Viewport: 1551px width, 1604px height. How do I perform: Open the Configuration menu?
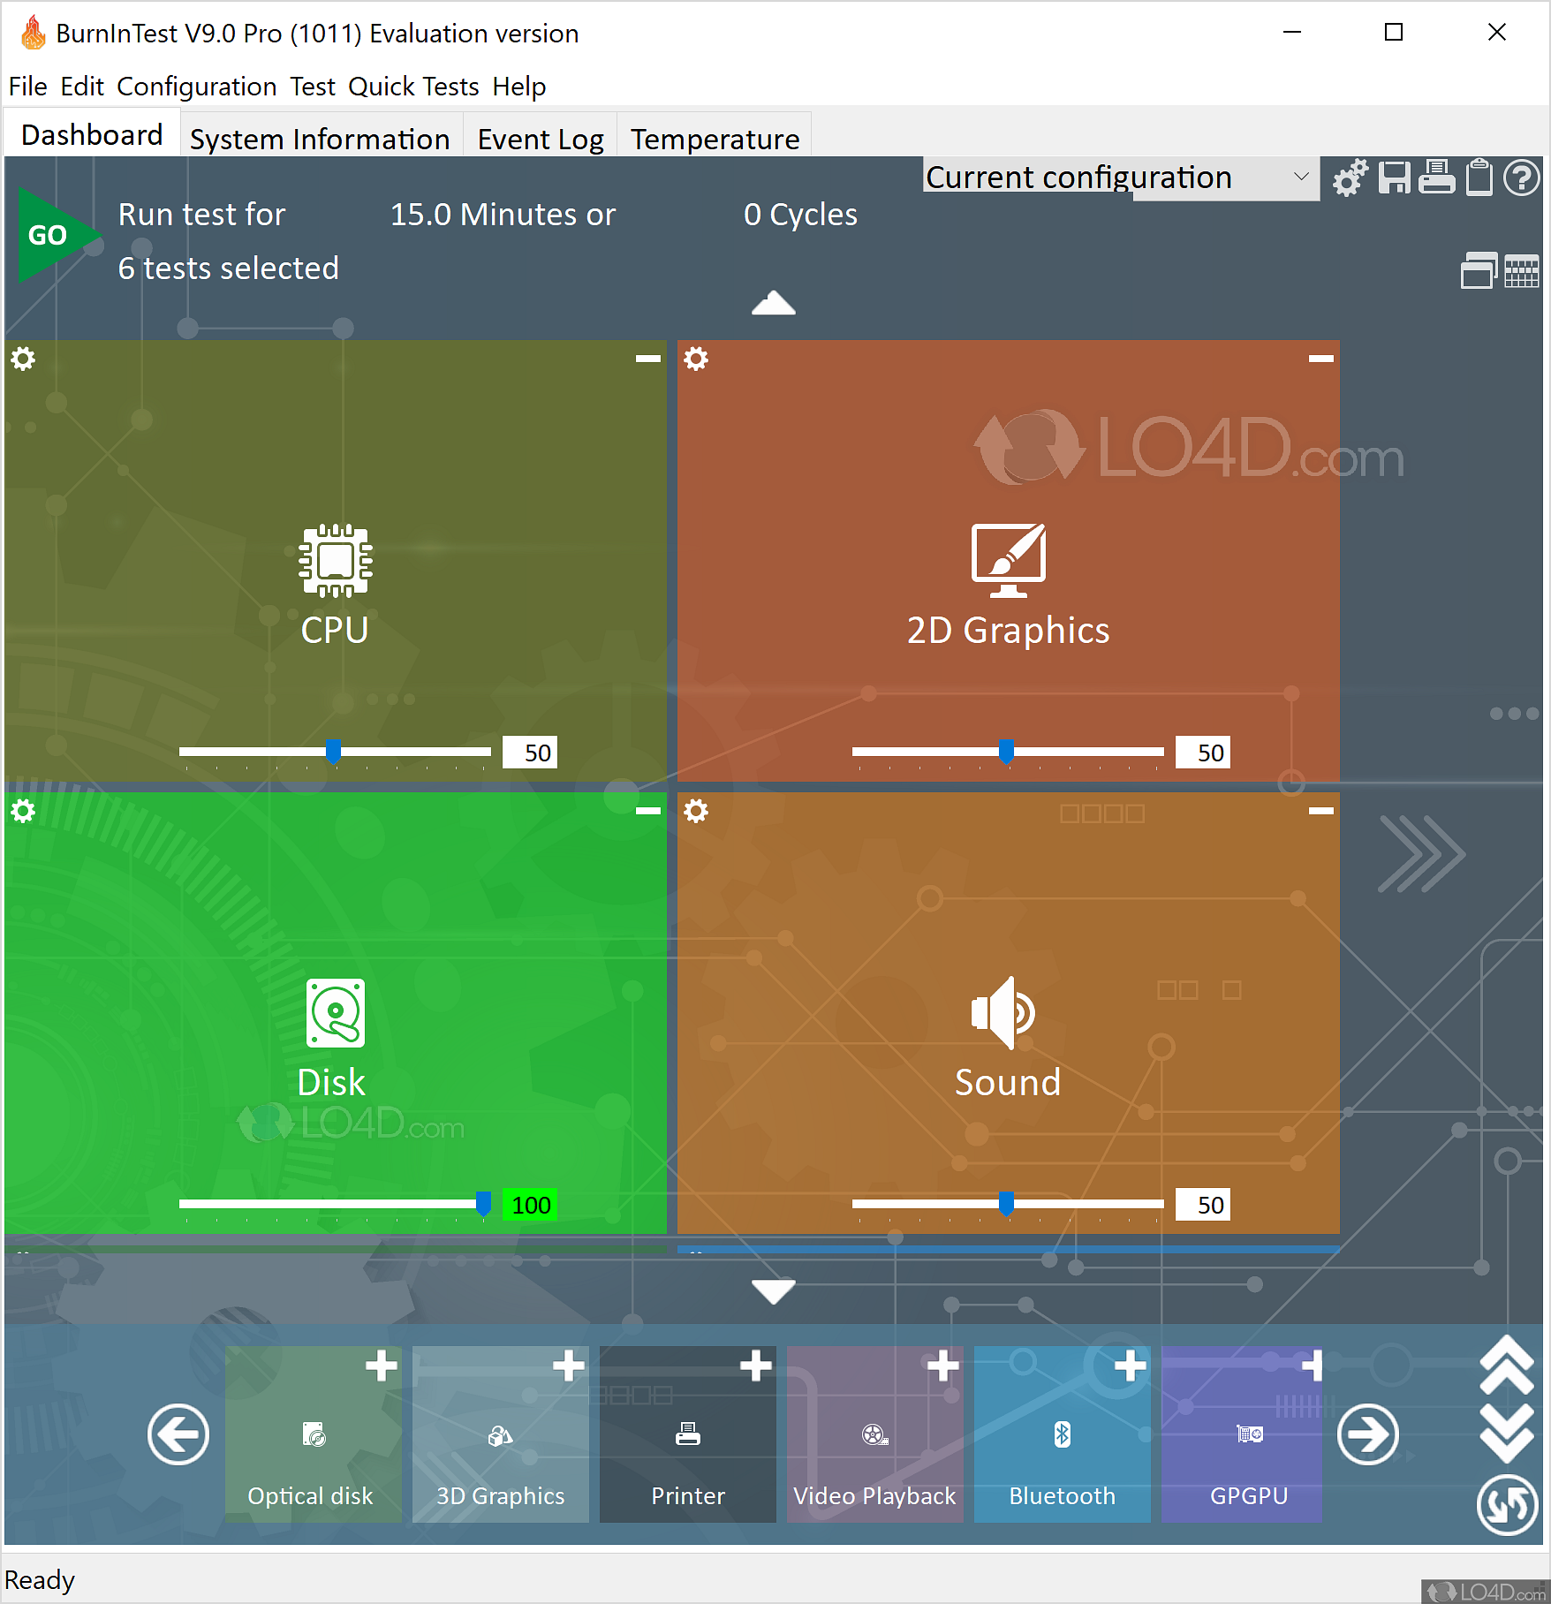[x=197, y=87]
